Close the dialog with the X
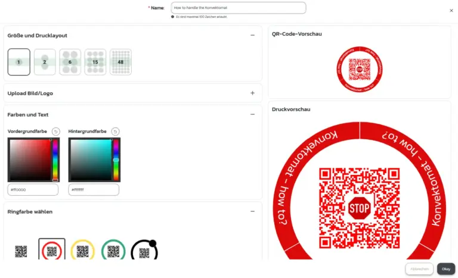 pyautogui.click(x=451, y=11)
